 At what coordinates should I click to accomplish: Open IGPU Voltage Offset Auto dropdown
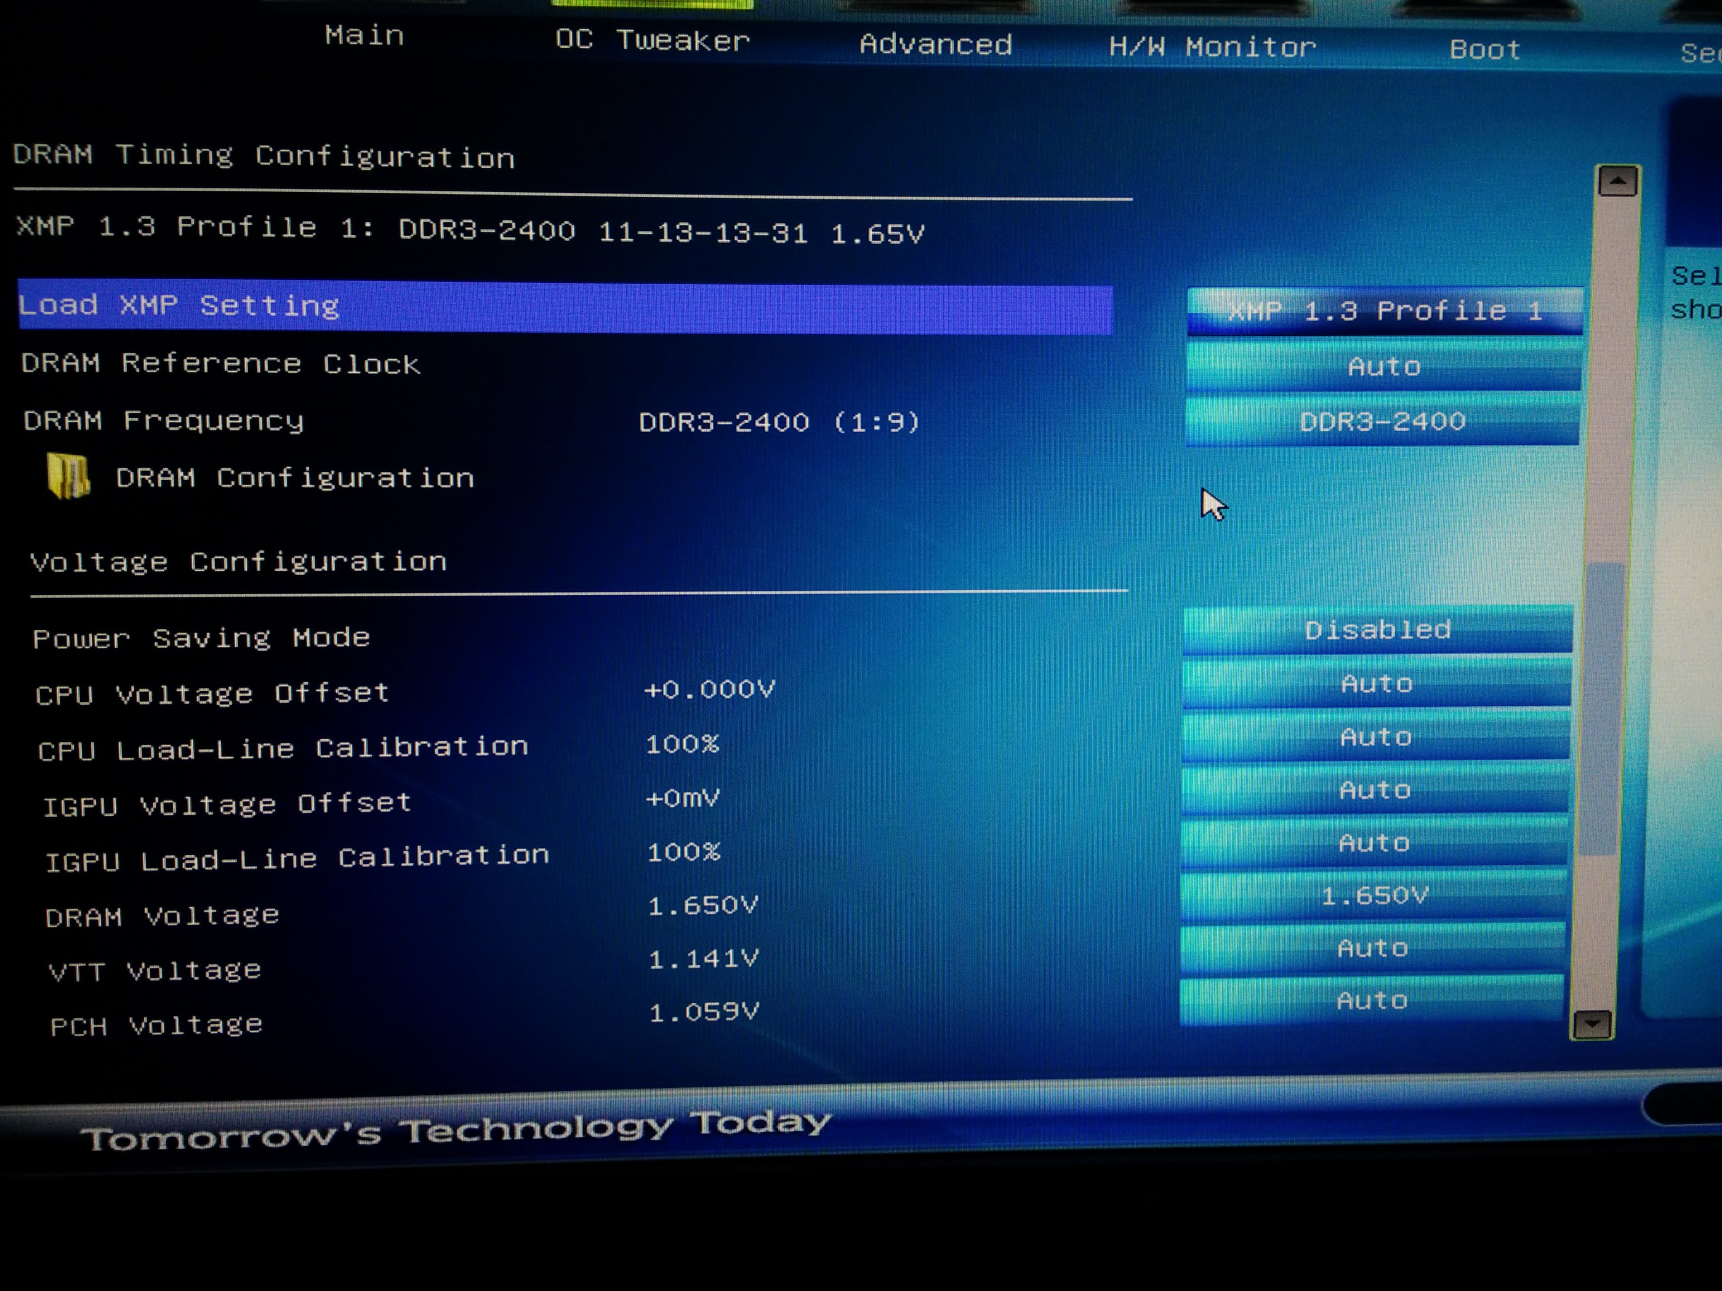tap(1375, 790)
